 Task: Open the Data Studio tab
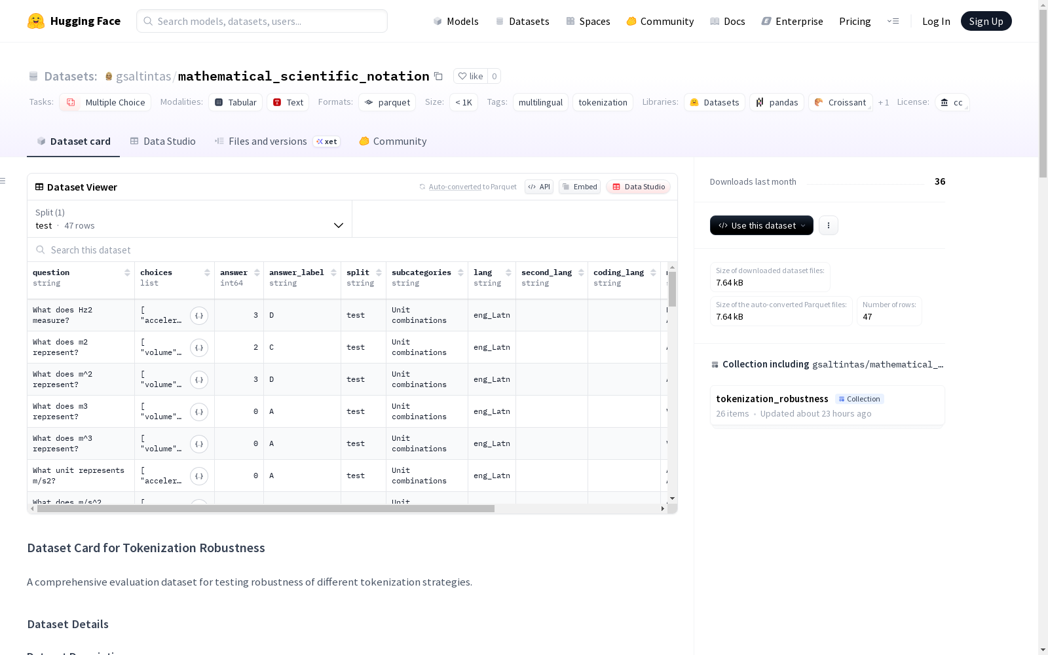pyautogui.click(x=162, y=141)
